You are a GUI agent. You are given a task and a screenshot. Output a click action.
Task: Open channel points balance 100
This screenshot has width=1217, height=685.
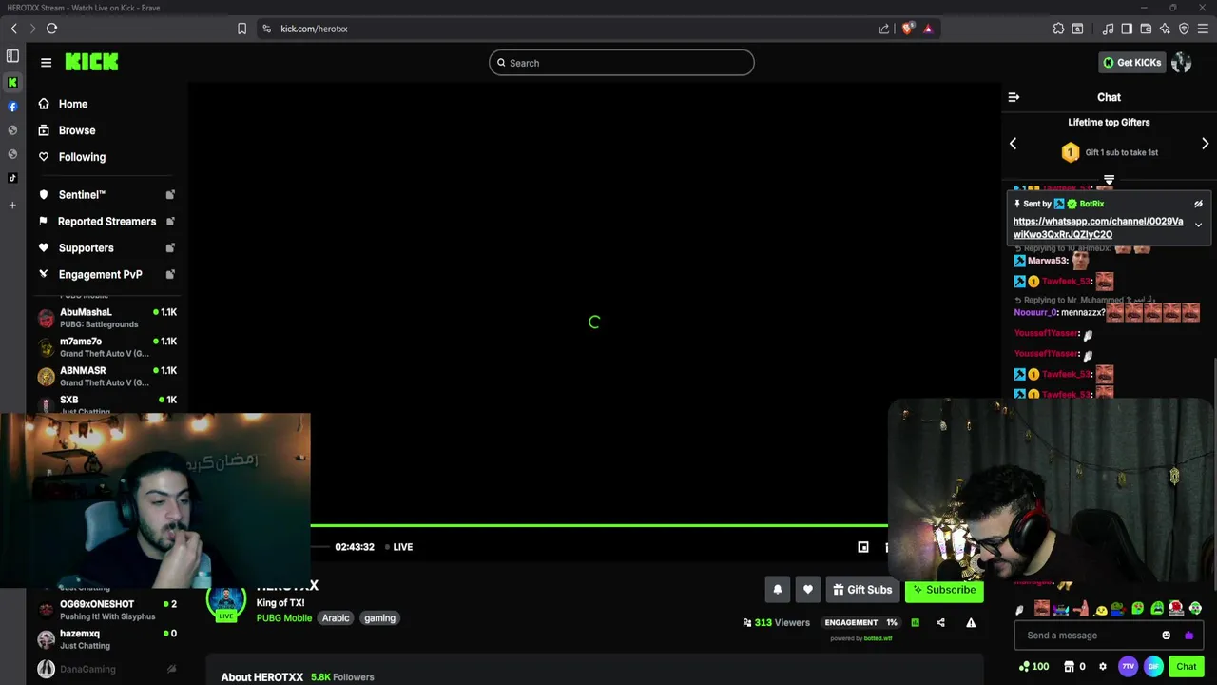tap(1033, 667)
